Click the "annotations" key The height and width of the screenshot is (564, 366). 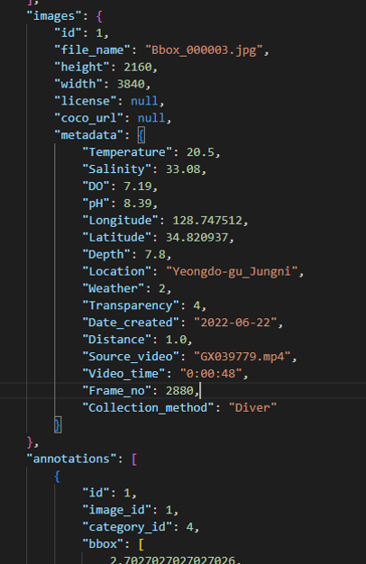pyautogui.click(x=71, y=459)
